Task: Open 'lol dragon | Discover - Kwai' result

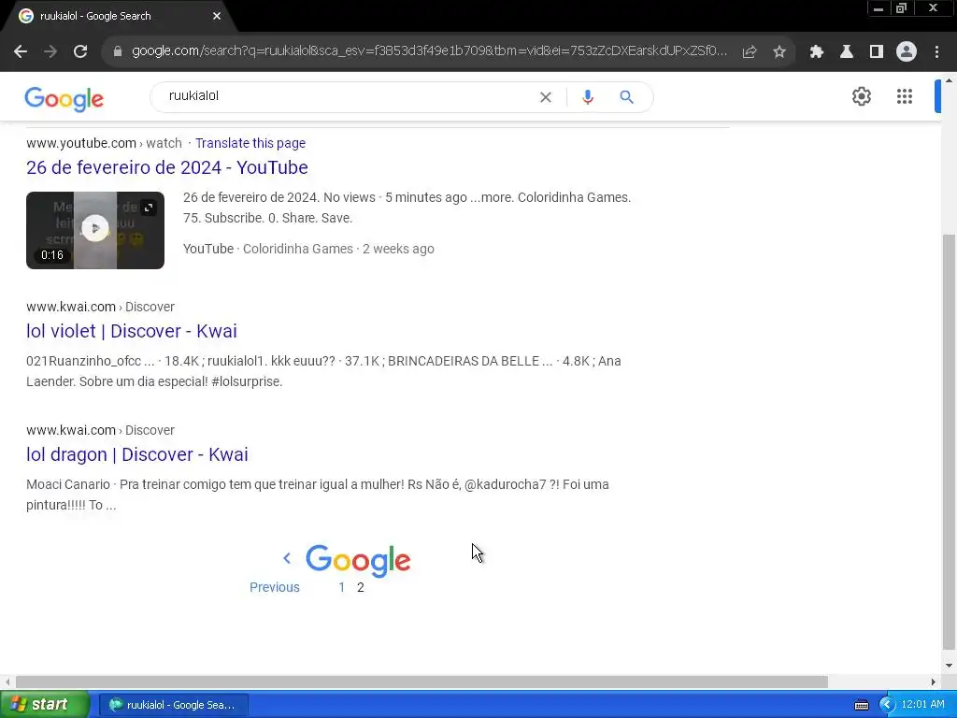Action: click(x=137, y=454)
